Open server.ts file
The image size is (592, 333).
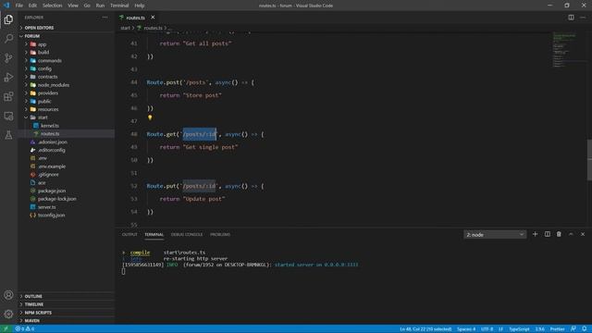46,207
